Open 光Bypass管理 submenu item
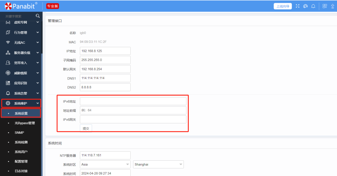This screenshot has height=176, width=337. pyautogui.click(x=25, y=123)
